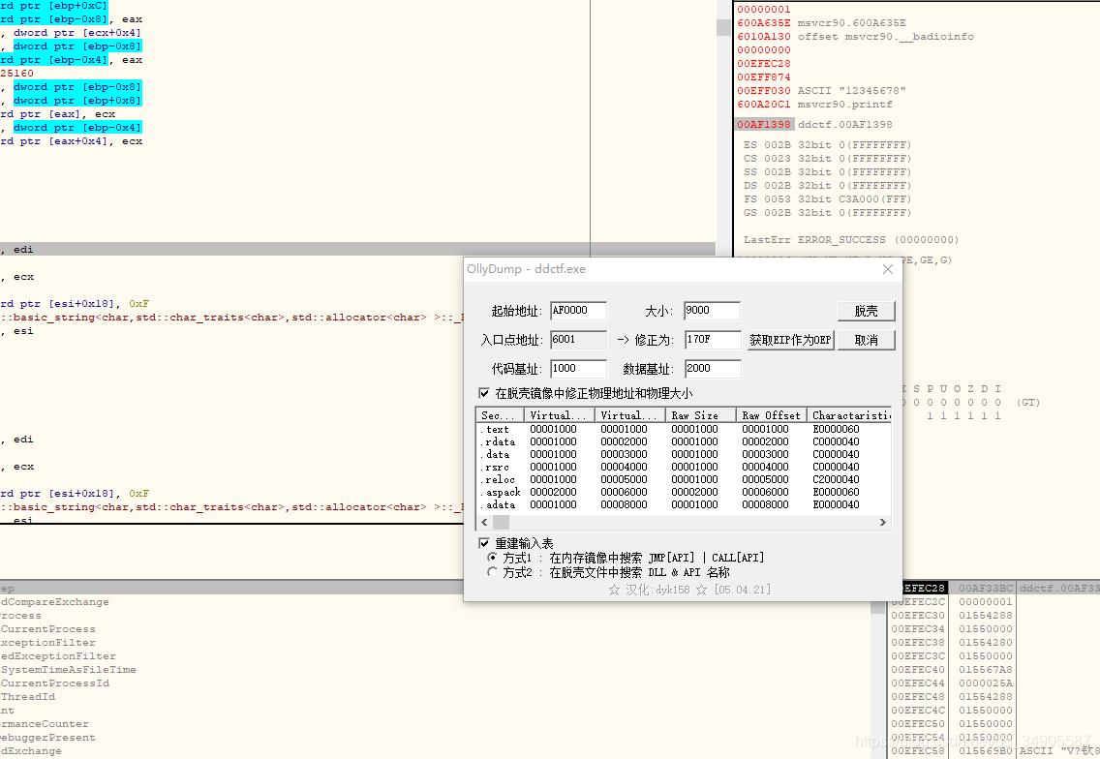Toggle the 重建输入表 checkbox
The height and width of the screenshot is (759, 1100).
click(484, 543)
